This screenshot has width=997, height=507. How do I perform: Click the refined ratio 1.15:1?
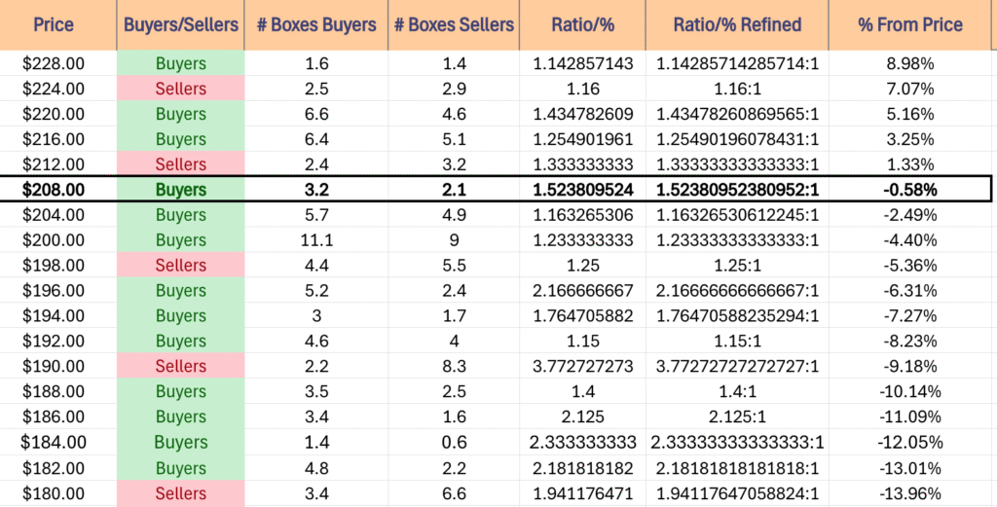coord(737,342)
